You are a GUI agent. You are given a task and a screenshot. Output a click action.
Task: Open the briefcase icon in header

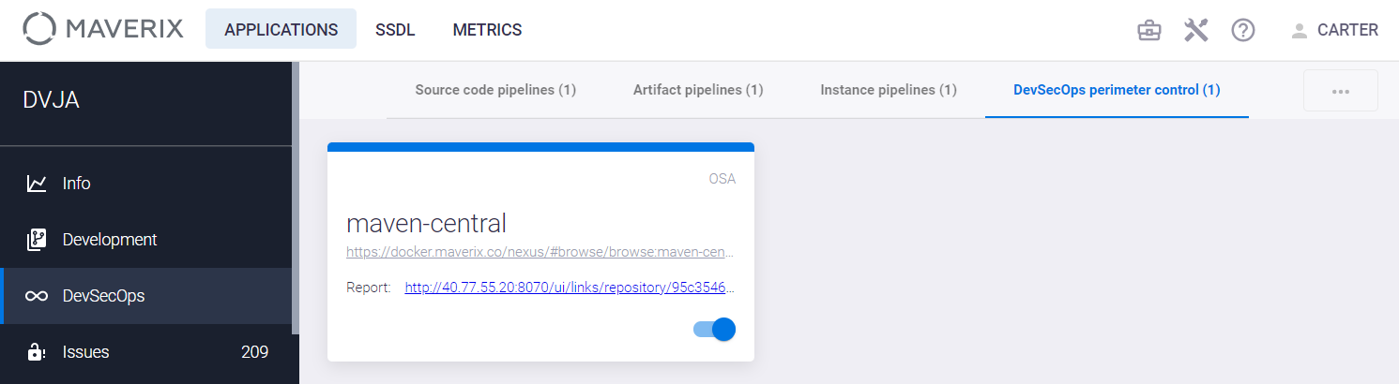tap(1148, 30)
